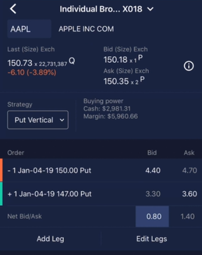Tap the APPLE INC COM company name

click(x=86, y=29)
